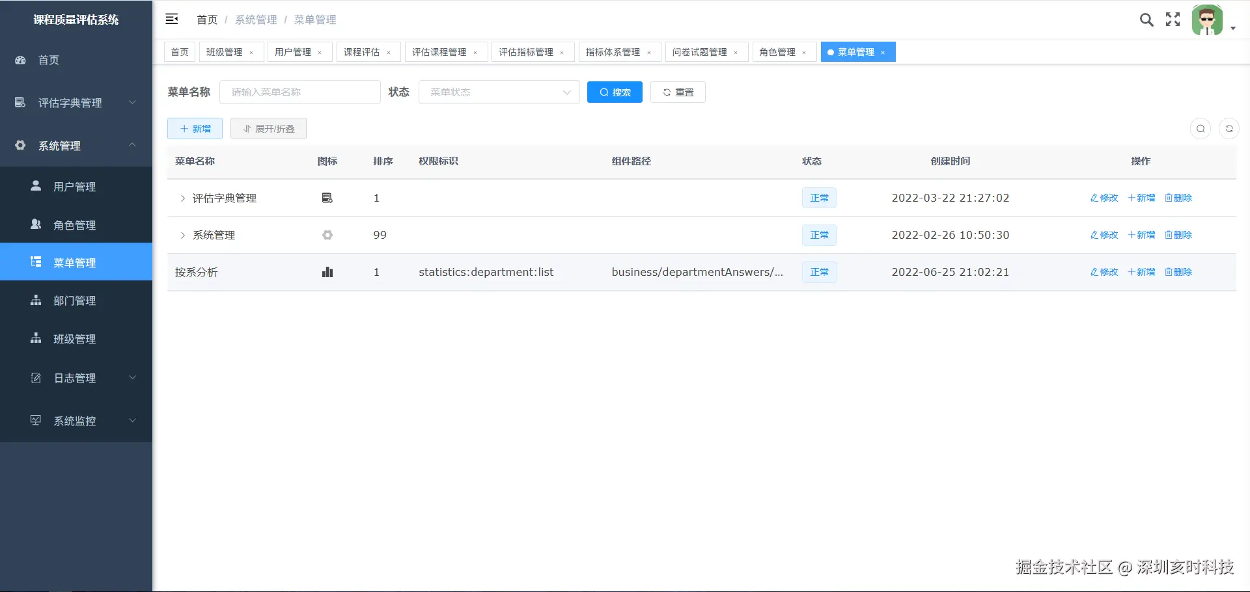Open 部门管理 in the sidebar
The image size is (1250, 592).
(76, 301)
